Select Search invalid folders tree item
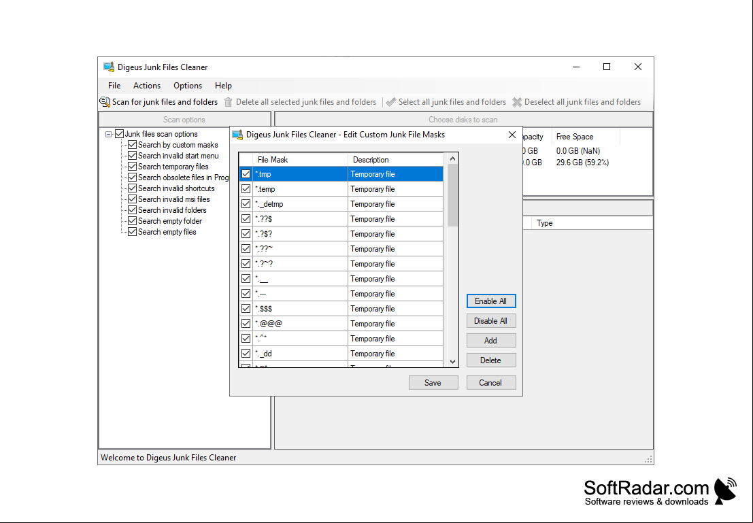Viewport: 753px width, 523px height. click(172, 210)
